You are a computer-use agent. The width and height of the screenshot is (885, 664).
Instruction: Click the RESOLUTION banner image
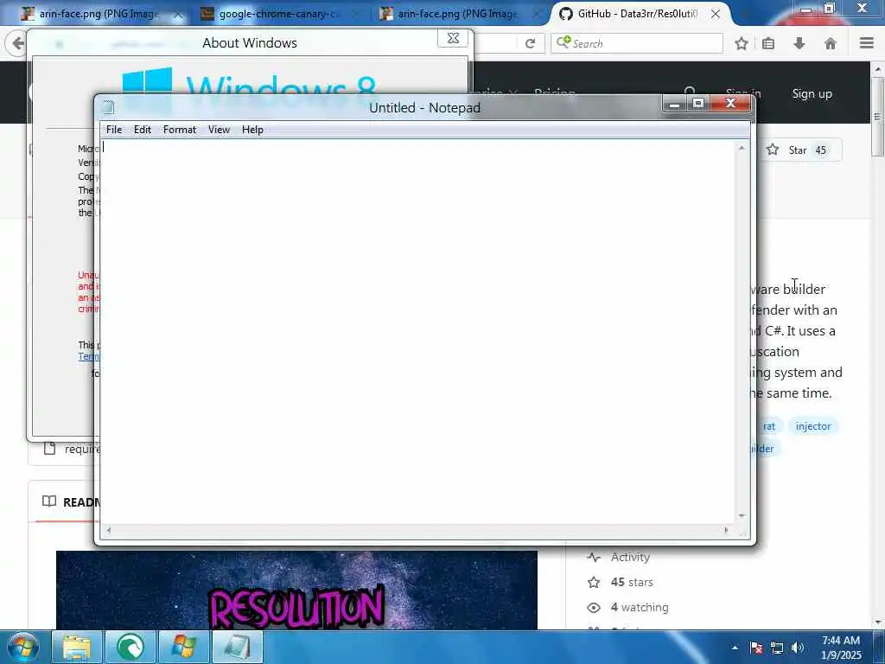[x=297, y=590]
